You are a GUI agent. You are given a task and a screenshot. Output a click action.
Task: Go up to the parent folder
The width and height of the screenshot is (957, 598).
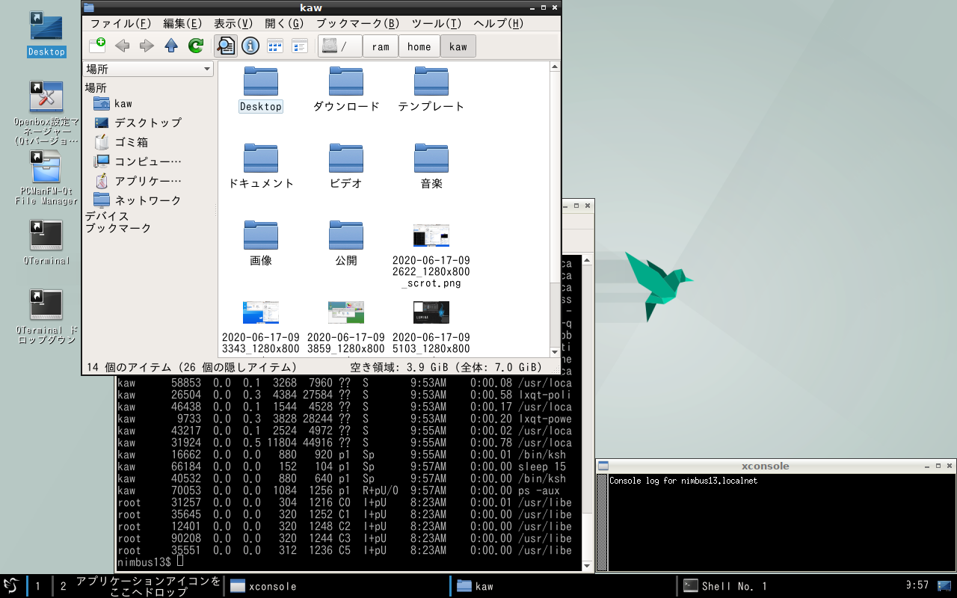click(x=171, y=46)
